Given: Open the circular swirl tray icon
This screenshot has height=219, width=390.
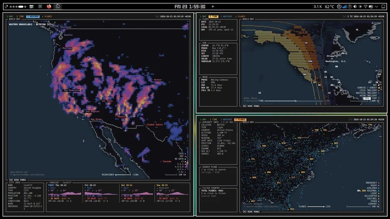Looking at the screenshot, I should point(339,6).
